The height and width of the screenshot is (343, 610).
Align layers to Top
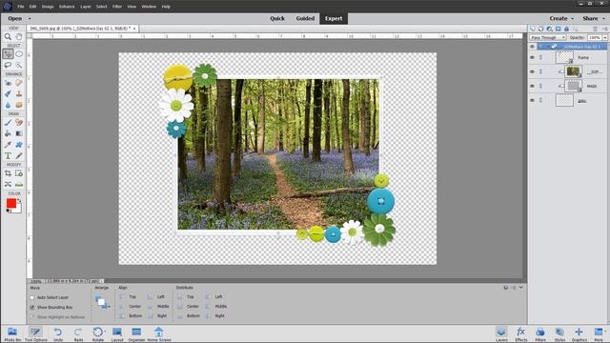click(128, 297)
